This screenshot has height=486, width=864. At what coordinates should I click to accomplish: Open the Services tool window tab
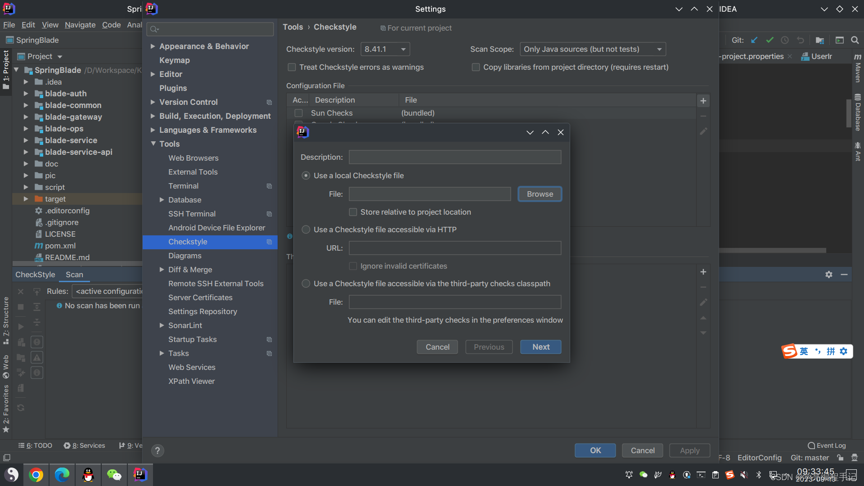(85, 445)
